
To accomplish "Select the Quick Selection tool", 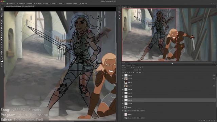I will (1, 16).
